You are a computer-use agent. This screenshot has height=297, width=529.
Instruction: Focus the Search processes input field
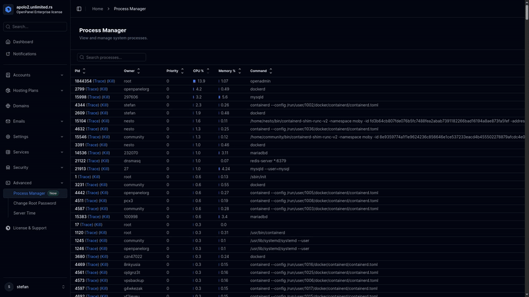(x=111, y=57)
